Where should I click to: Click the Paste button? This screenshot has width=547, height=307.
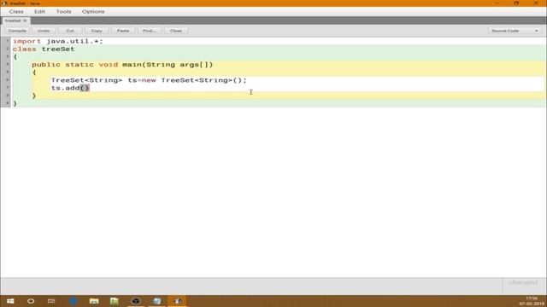coord(123,31)
